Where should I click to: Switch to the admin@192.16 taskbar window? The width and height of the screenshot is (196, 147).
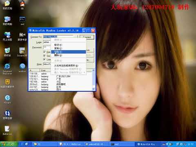[96, 144]
